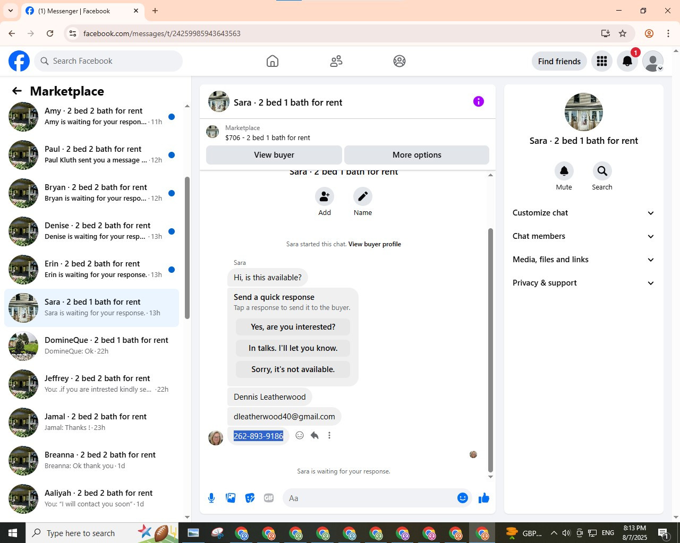680x543 pixels.
Task: Open Breanna's 2 bed 2 bath conversation
Action: pyautogui.click(x=92, y=461)
